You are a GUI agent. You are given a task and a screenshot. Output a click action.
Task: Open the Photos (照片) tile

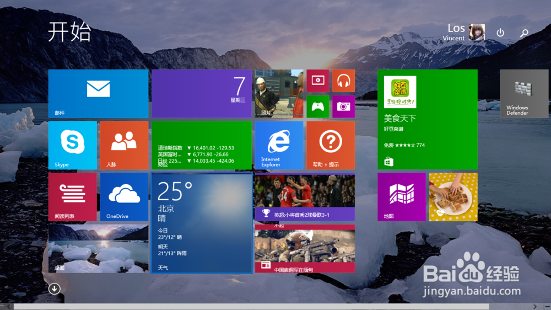279,94
